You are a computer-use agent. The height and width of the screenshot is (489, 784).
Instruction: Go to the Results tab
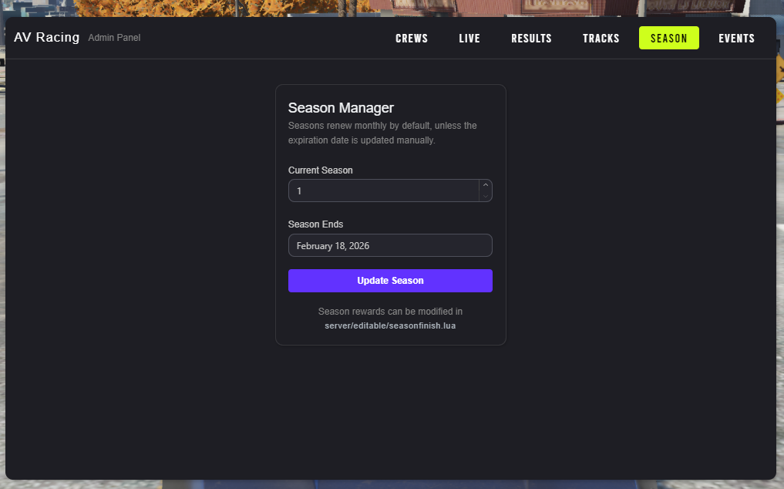pos(531,39)
